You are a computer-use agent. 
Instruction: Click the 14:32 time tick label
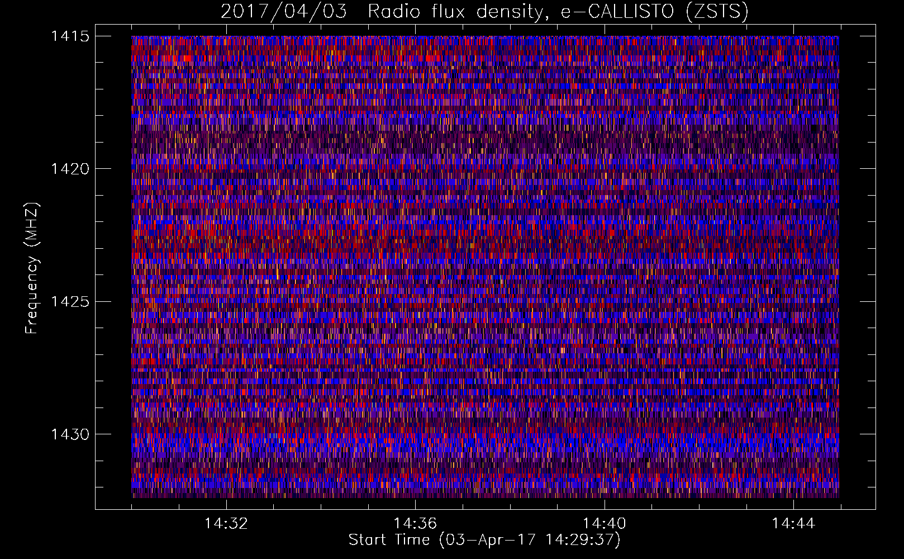click(x=226, y=524)
